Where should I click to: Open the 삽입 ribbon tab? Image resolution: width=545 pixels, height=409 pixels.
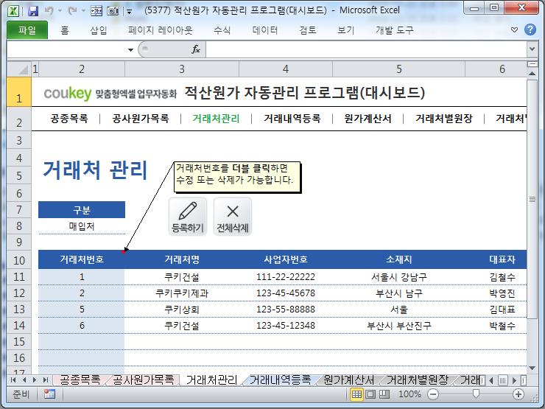pyautogui.click(x=99, y=30)
